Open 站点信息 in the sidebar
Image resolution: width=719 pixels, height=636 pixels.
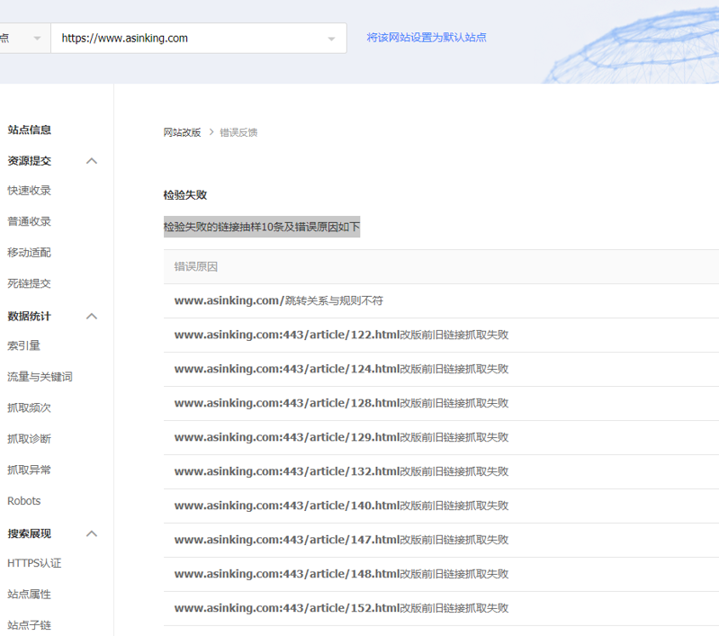coord(30,130)
